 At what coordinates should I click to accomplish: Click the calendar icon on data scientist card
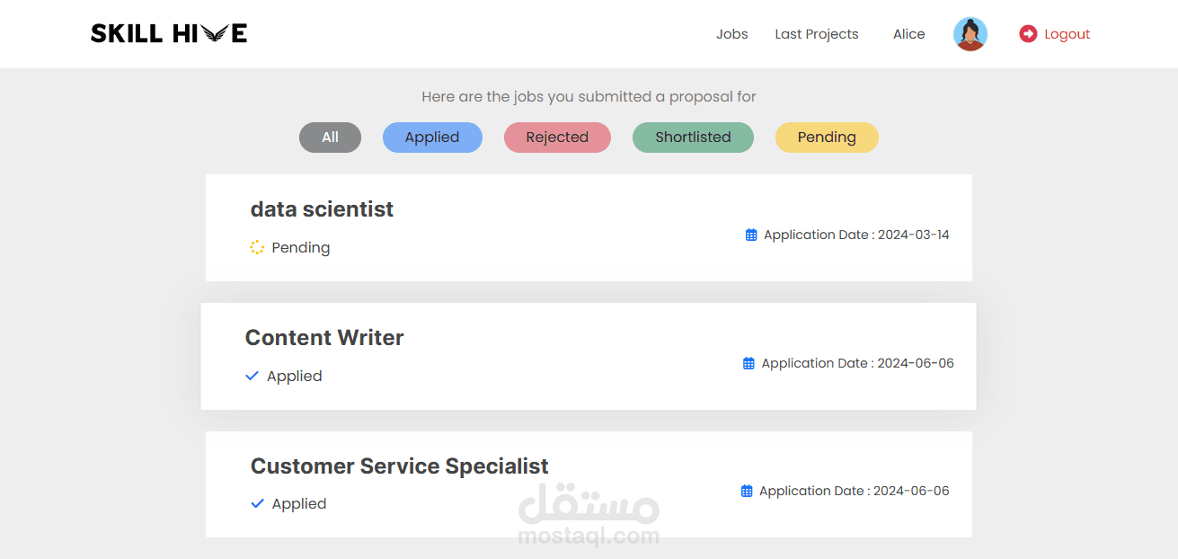[x=751, y=234]
